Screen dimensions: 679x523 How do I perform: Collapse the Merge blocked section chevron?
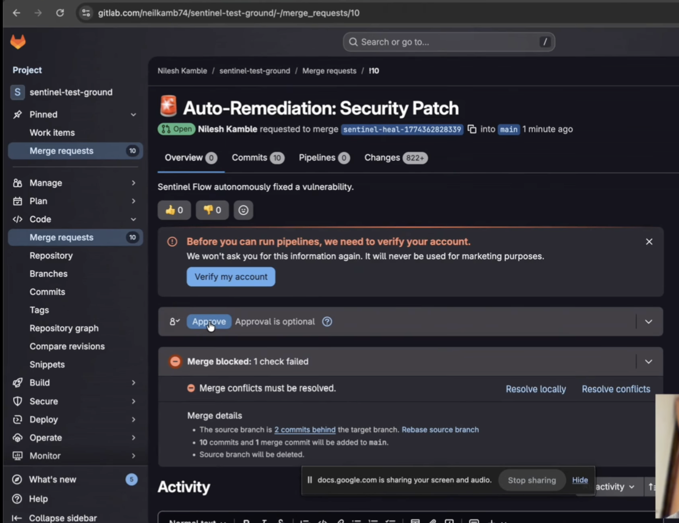click(x=648, y=361)
